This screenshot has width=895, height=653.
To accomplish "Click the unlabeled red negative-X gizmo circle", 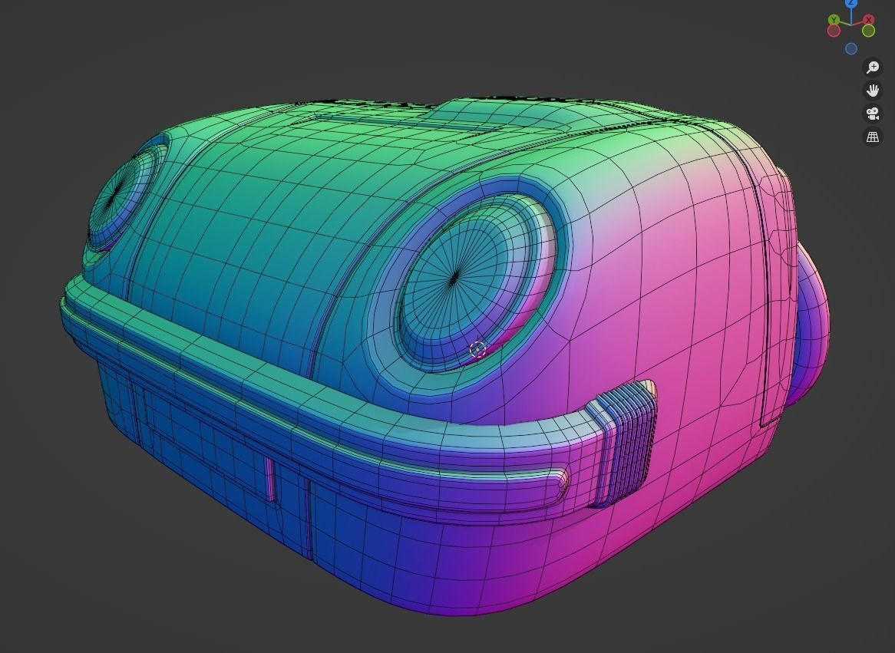I will pyautogui.click(x=834, y=30).
